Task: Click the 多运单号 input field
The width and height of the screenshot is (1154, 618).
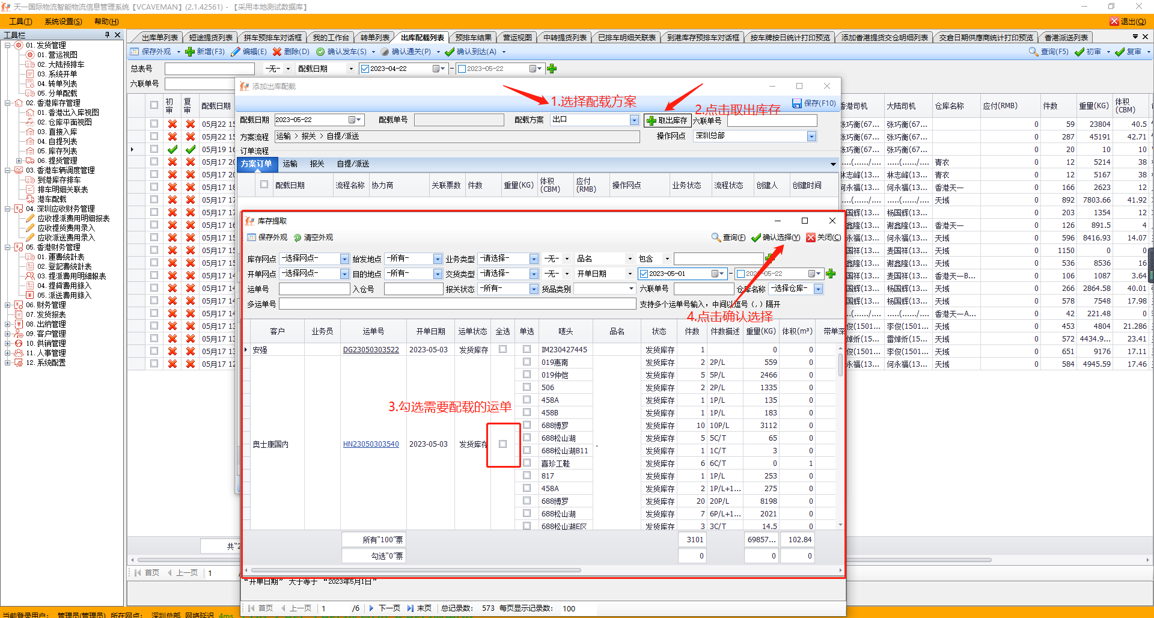Action: [x=457, y=304]
